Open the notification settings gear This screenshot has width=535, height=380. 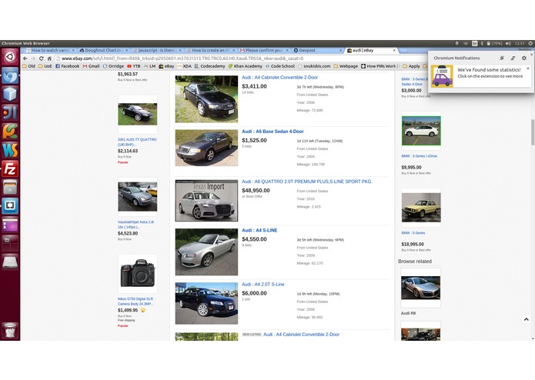pyautogui.click(x=524, y=58)
